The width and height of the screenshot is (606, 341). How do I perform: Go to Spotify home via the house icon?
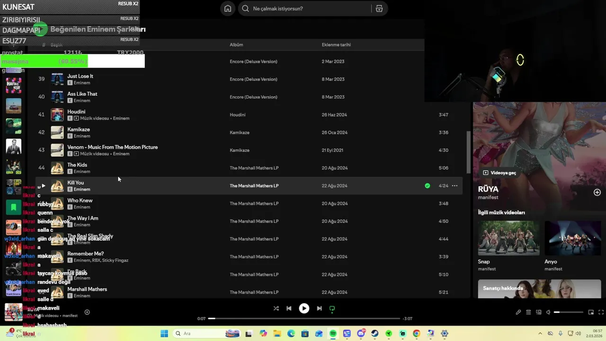[228, 9]
